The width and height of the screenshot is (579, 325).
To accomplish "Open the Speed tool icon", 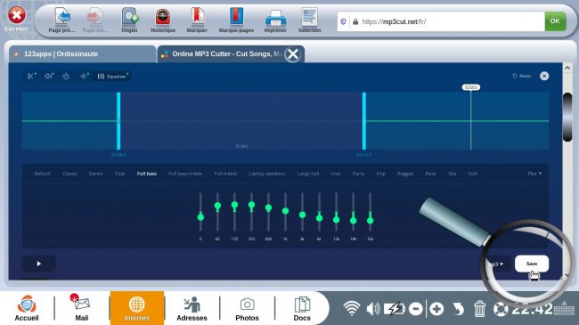I will pos(66,76).
